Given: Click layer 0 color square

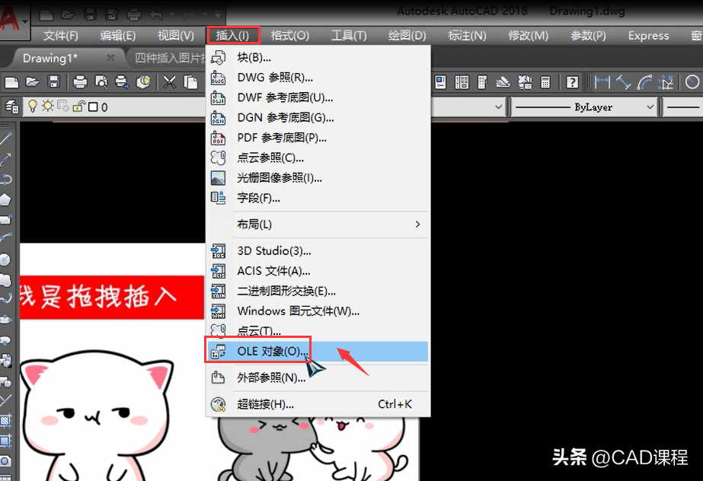Looking at the screenshot, I should point(93,107).
